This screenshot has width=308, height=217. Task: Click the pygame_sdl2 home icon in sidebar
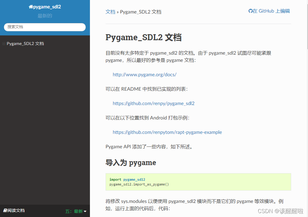[31, 7]
